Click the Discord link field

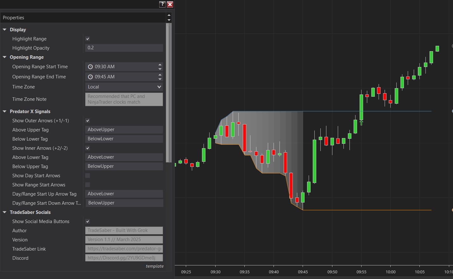pos(124,258)
